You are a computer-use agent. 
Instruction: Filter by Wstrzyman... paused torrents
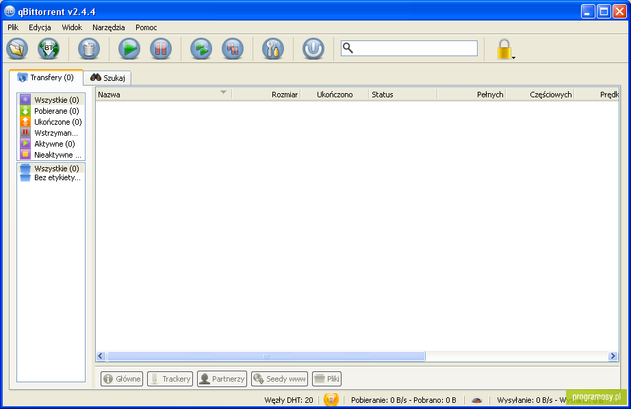51,133
